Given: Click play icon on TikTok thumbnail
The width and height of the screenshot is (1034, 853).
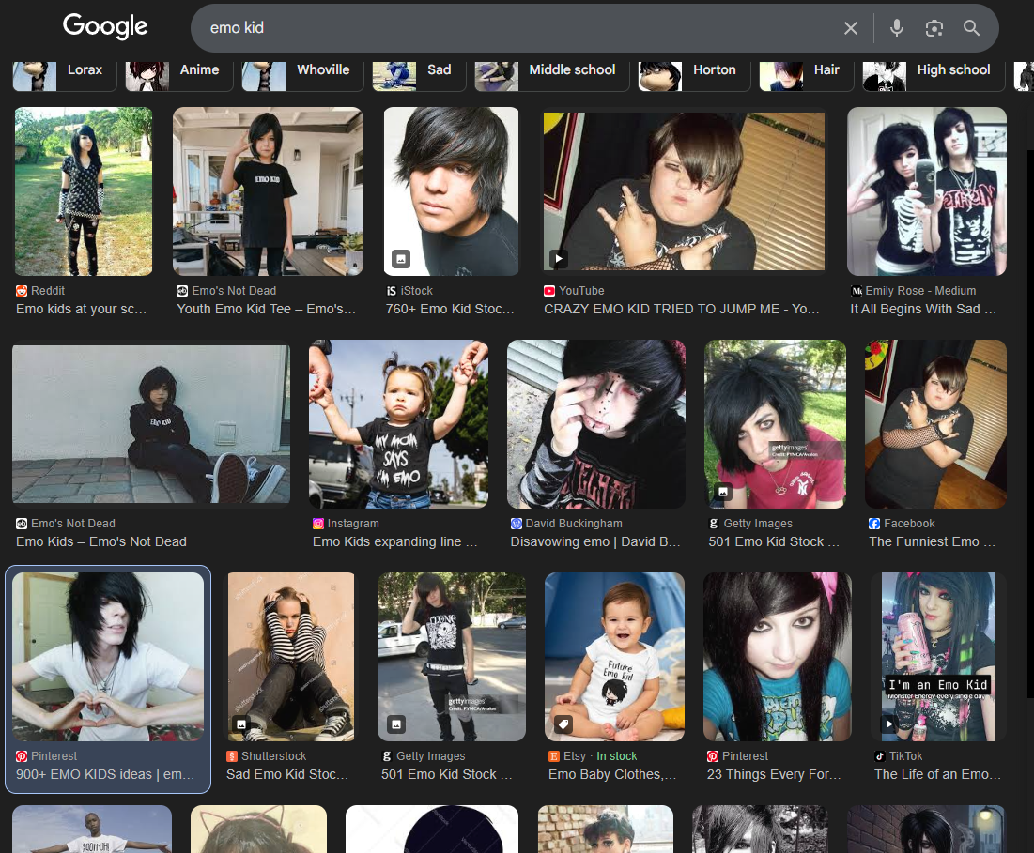Looking at the screenshot, I should (889, 724).
